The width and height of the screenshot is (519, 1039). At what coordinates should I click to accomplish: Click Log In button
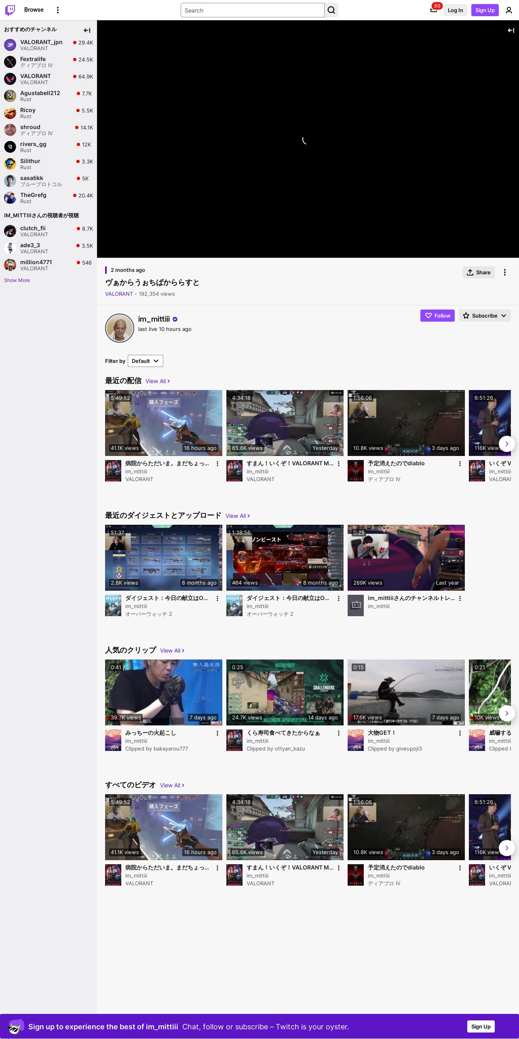(x=455, y=10)
